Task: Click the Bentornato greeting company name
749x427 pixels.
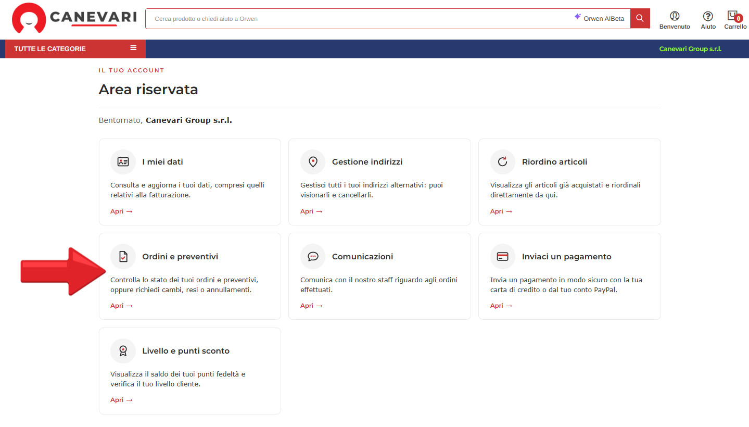Action: [x=188, y=120]
